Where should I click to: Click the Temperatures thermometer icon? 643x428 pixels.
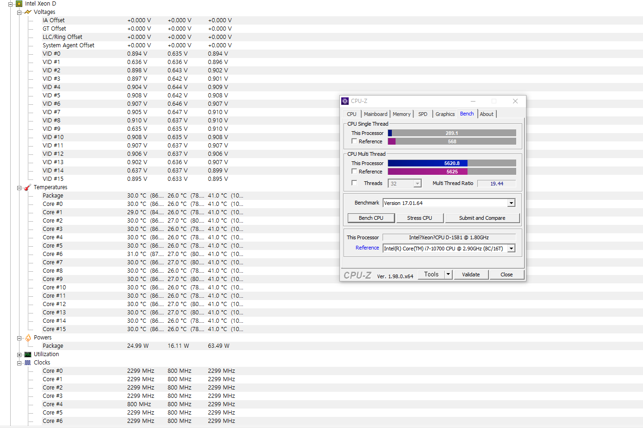pos(28,187)
